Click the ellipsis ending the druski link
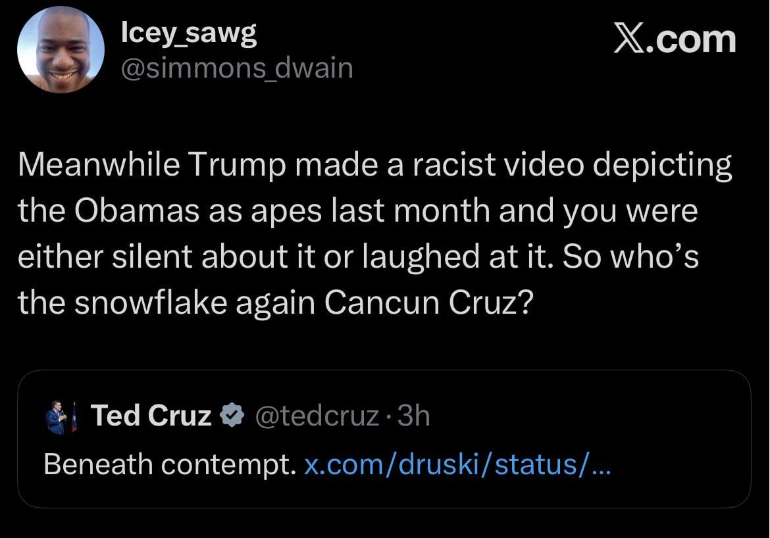The height and width of the screenshot is (538, 770). click(x=602, y=466)
